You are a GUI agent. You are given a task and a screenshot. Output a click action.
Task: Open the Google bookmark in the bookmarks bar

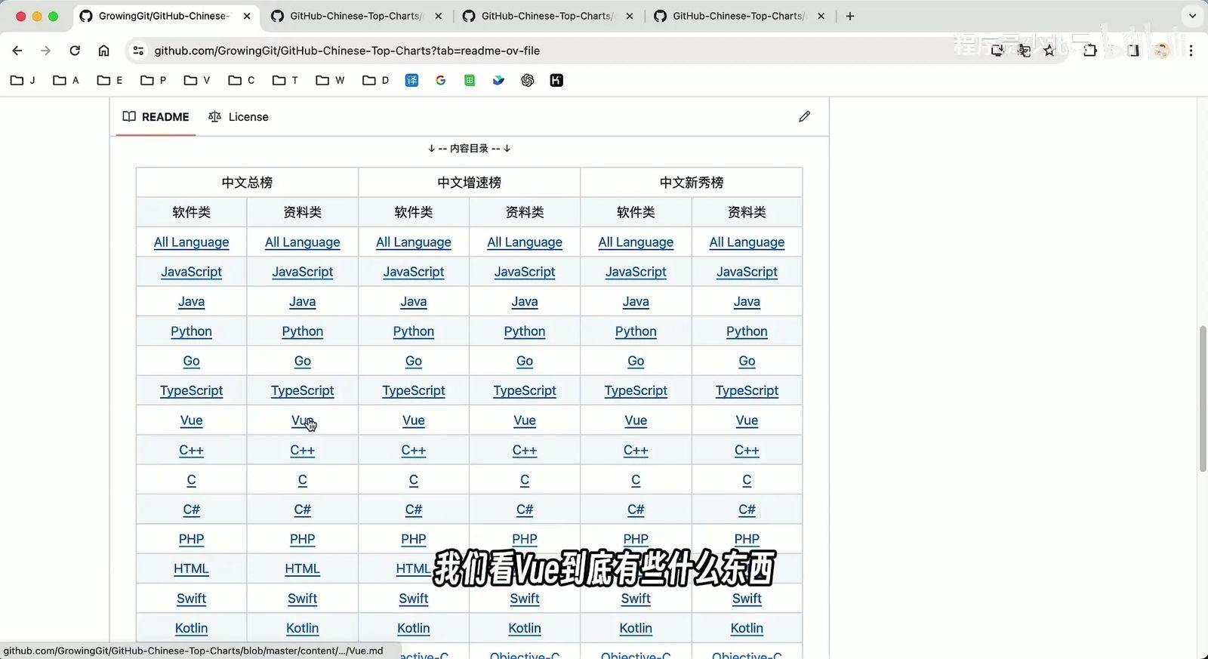pyautogui.click(x=441, y=80)
